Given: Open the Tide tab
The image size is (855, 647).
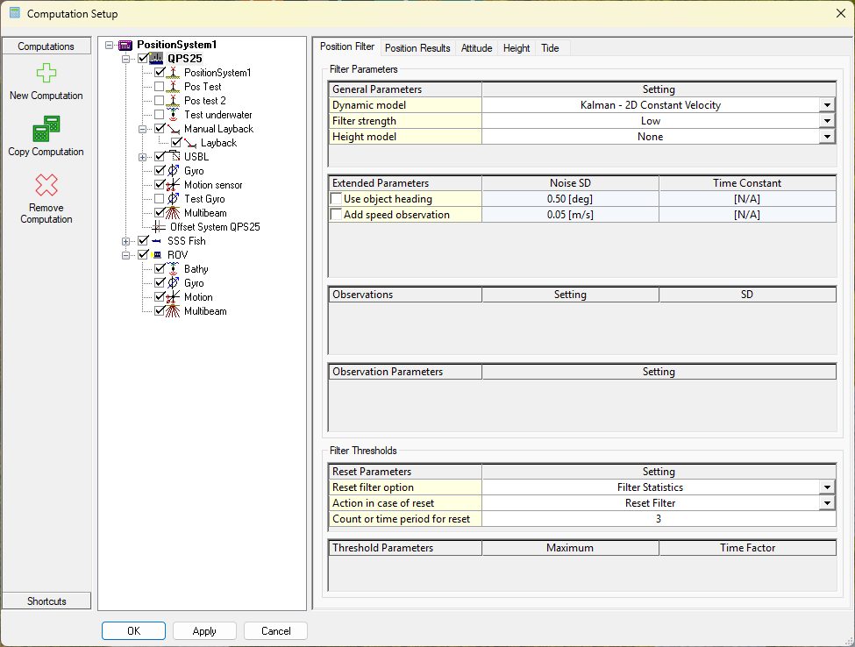Looking at the screenshot, I should [x=550, y=48].
